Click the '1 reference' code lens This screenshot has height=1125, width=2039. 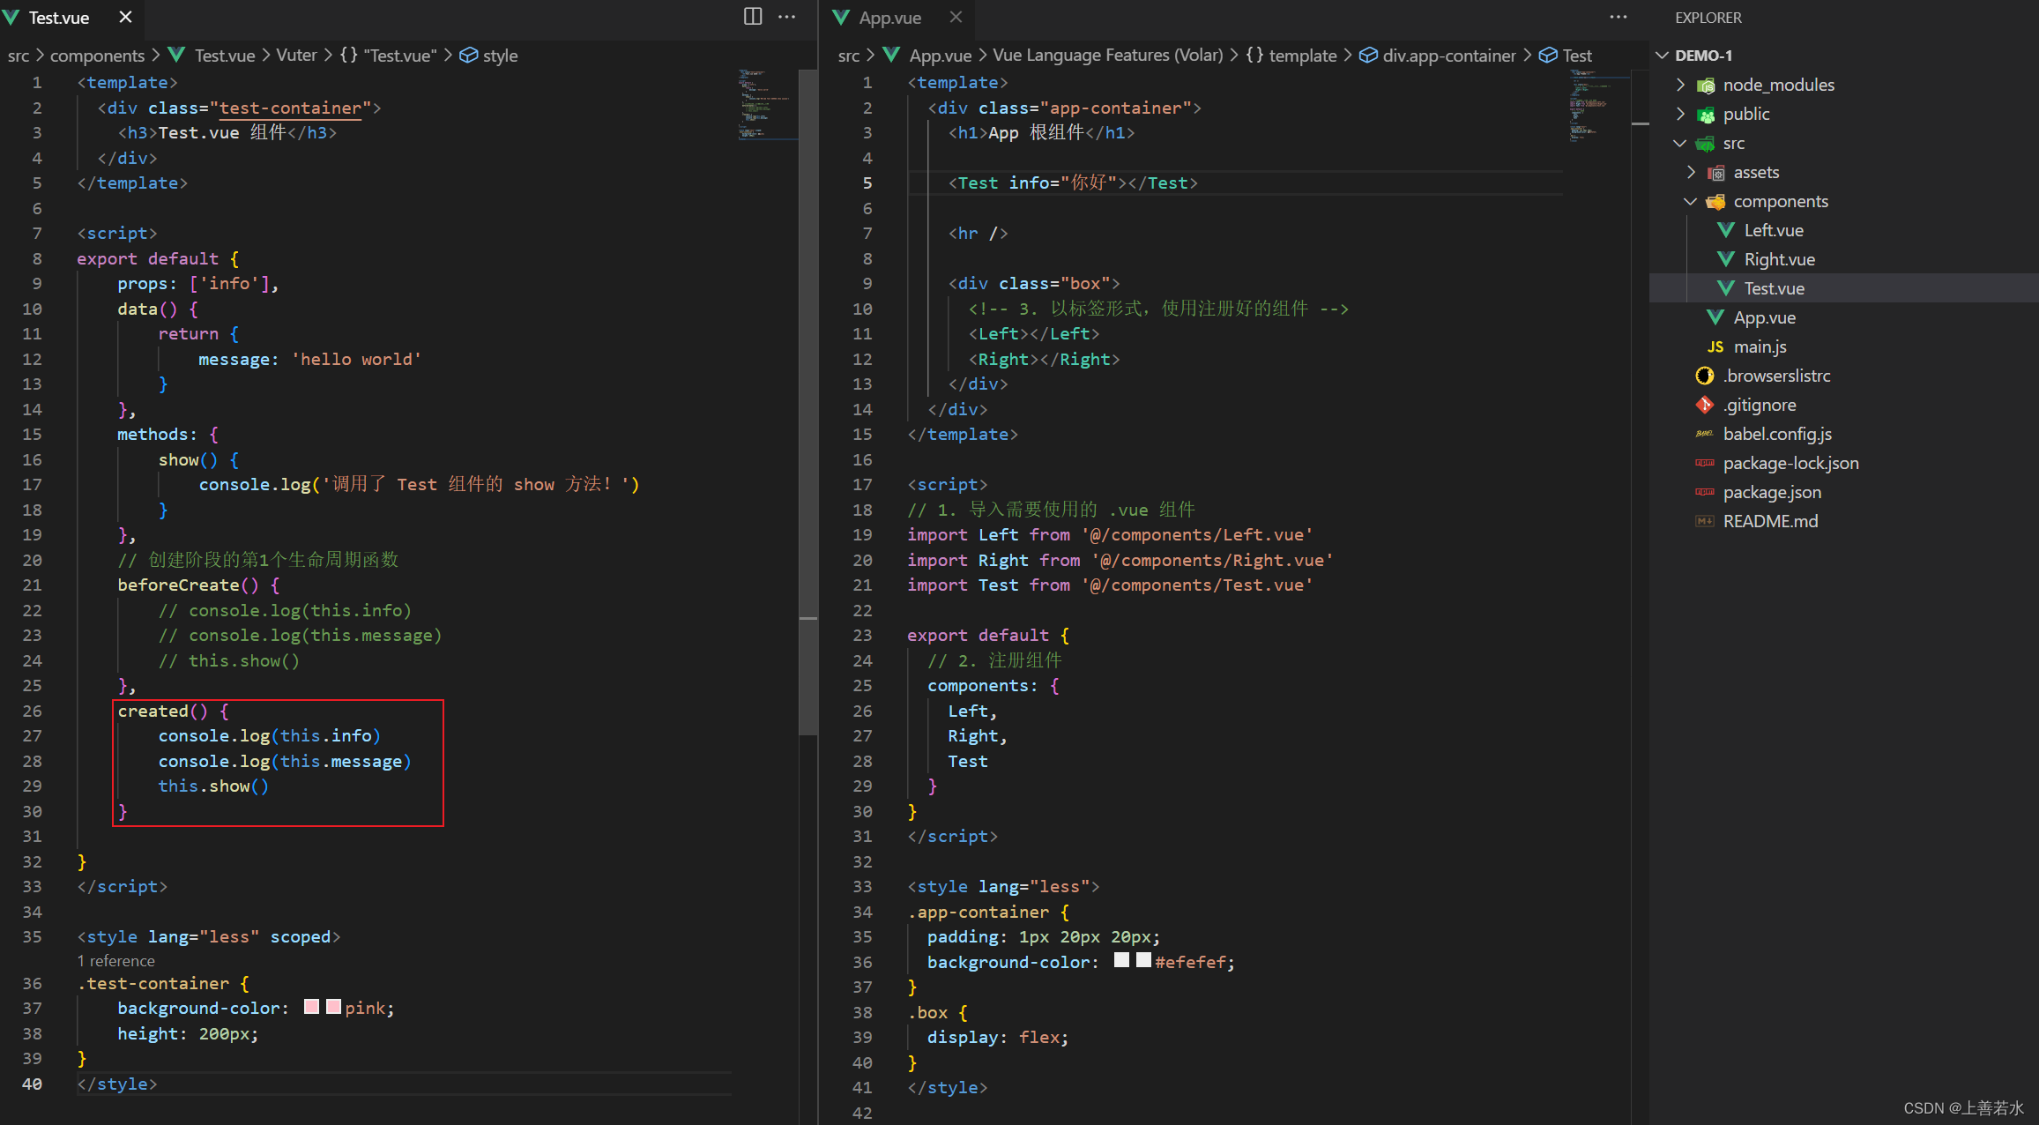tap(115, 961)
